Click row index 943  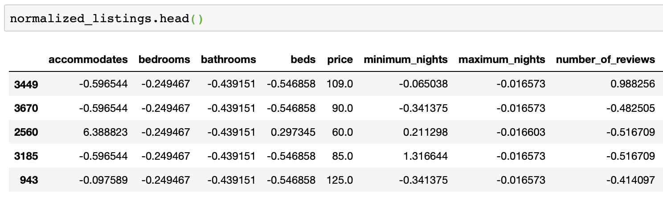pyautogui.click(x=29, y=180)
